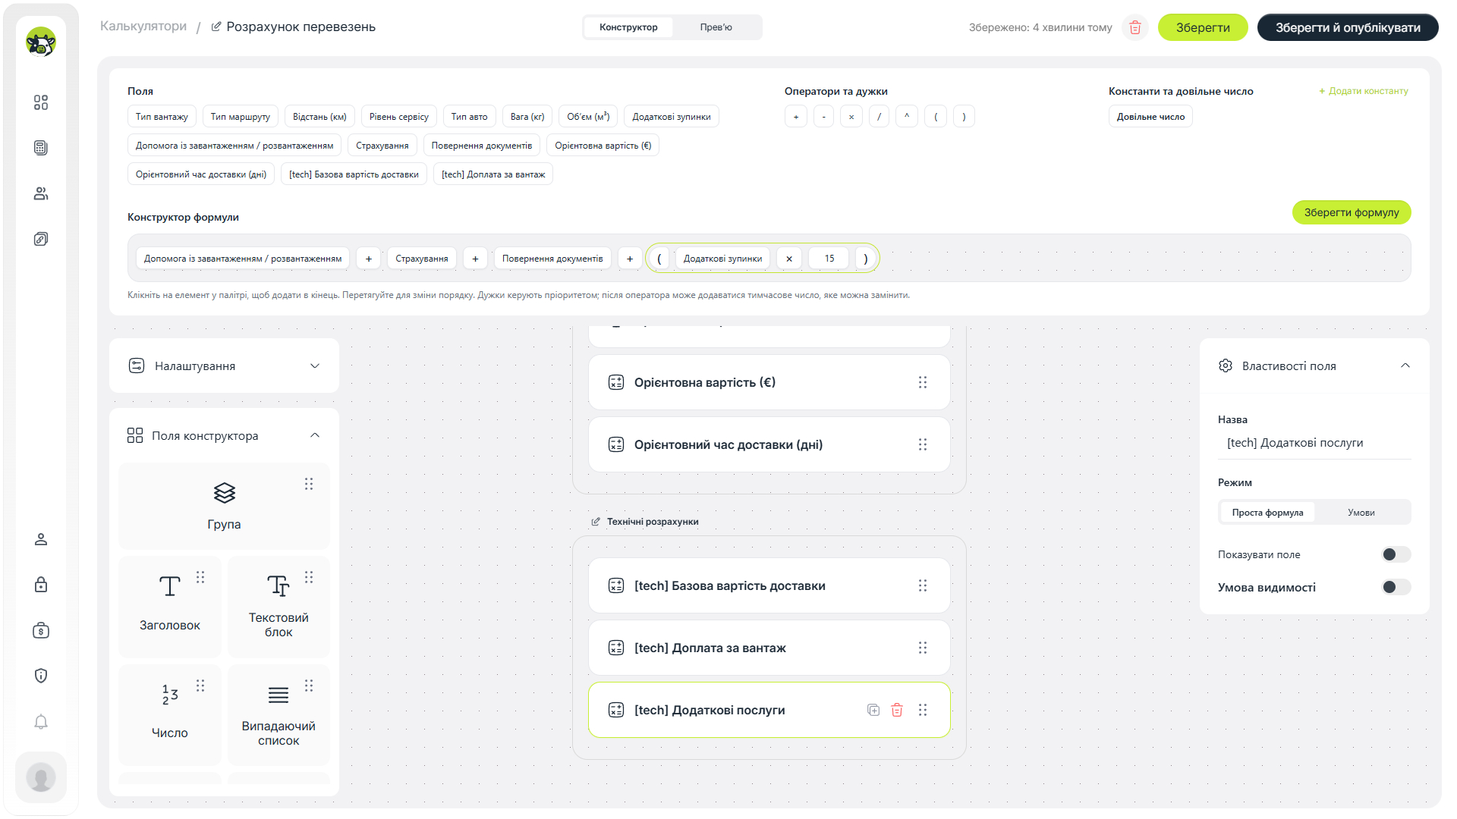The image size is (1457, 819).
Task: Click the shield icon in left sidebar
Action: (41, 676)
